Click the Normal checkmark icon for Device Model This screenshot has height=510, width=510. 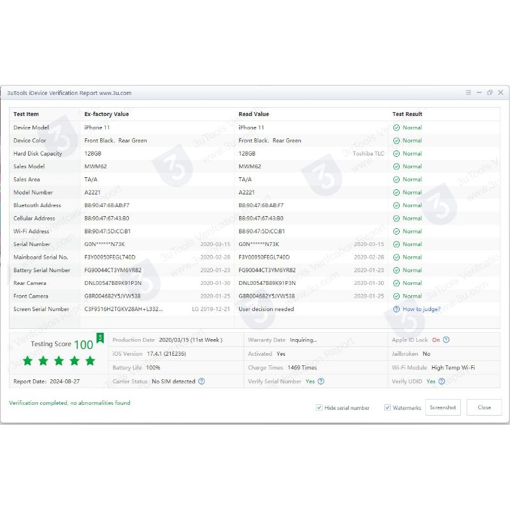point(397,127)
